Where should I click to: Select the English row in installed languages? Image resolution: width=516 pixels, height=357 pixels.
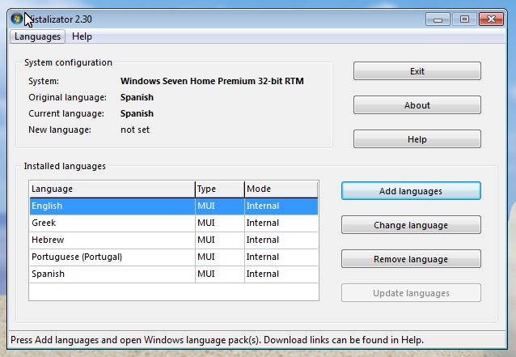[174, 206]
